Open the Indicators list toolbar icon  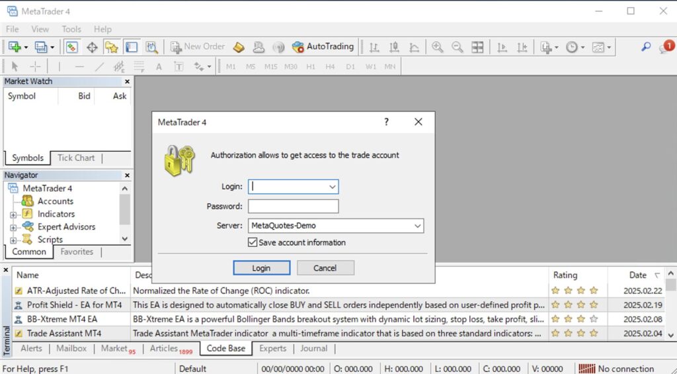[x=546, y=47]
